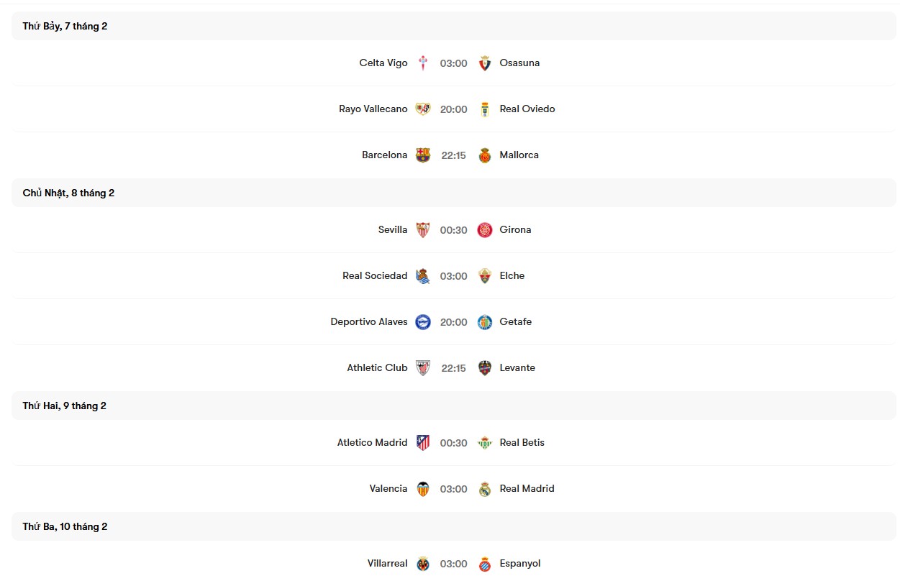Select the Getafe club badge icon
The image size is (900, 581).
485,321
